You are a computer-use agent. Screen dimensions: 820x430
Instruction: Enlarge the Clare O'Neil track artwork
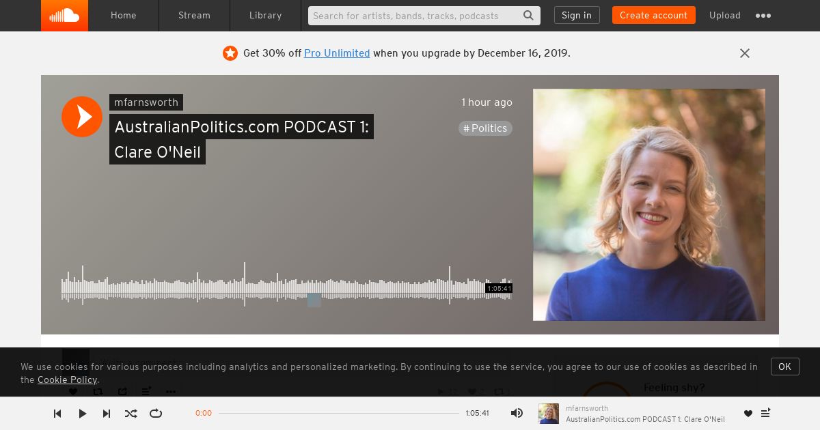[x=649, y=205]
